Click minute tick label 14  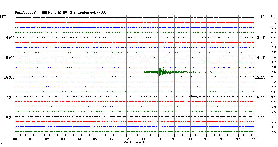click(x=238, y=139)
